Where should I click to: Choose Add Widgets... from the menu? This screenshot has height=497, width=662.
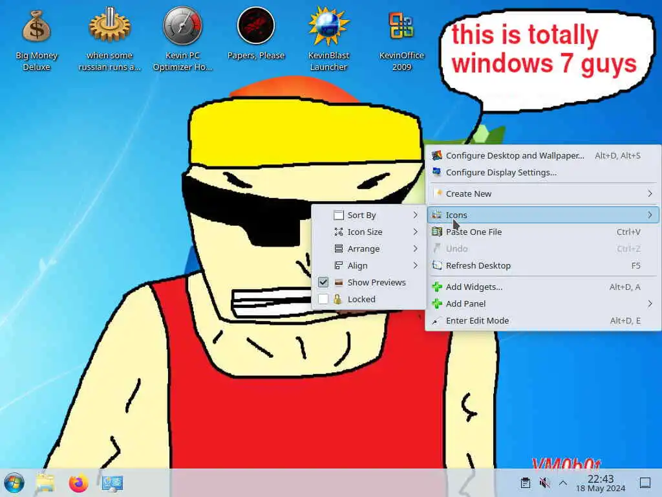[543, 287]
